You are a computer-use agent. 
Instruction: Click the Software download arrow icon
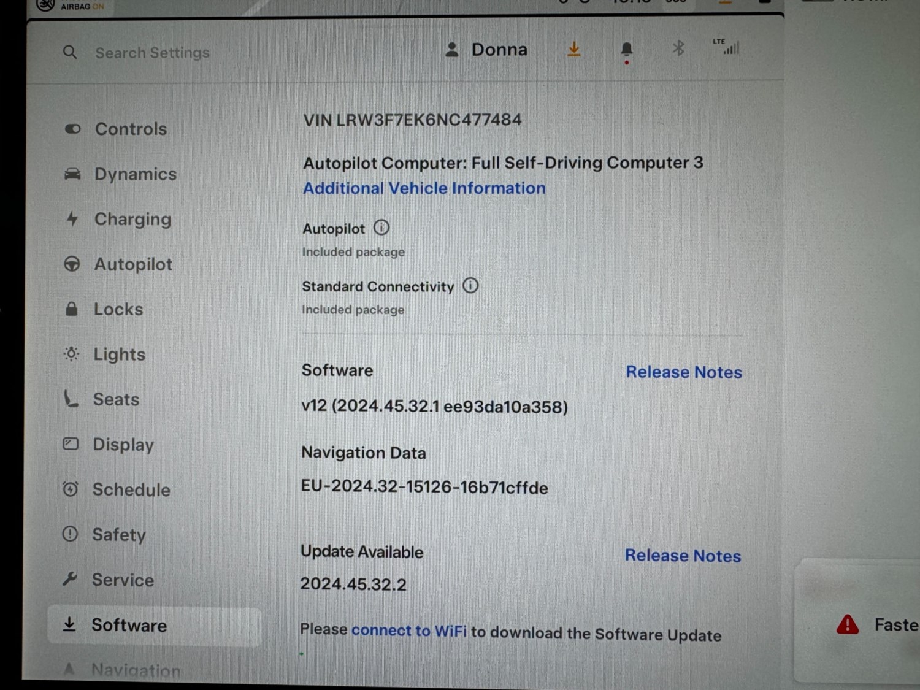tap(69, 624)
